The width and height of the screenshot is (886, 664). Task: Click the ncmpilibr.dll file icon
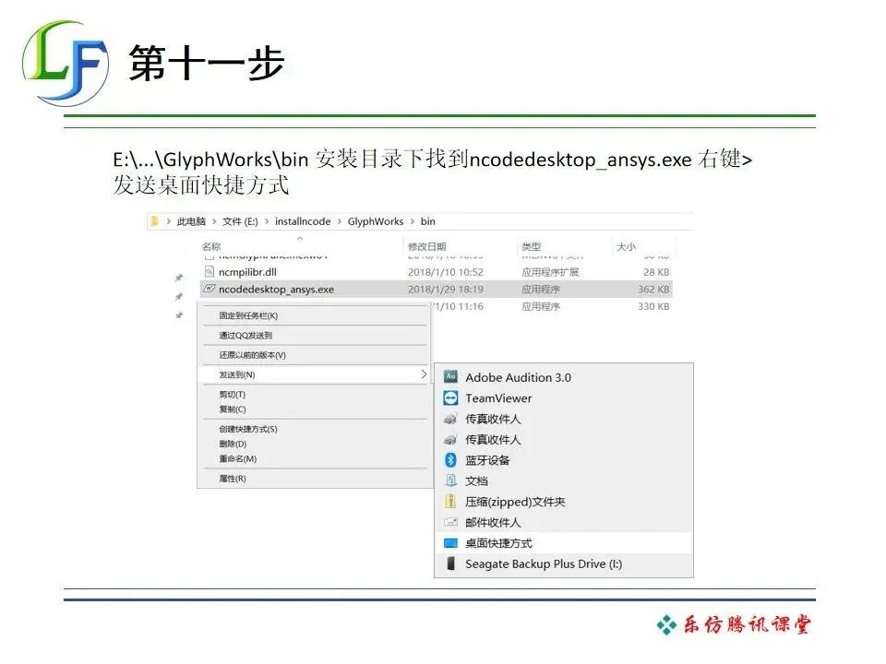(x=210, y=271)
